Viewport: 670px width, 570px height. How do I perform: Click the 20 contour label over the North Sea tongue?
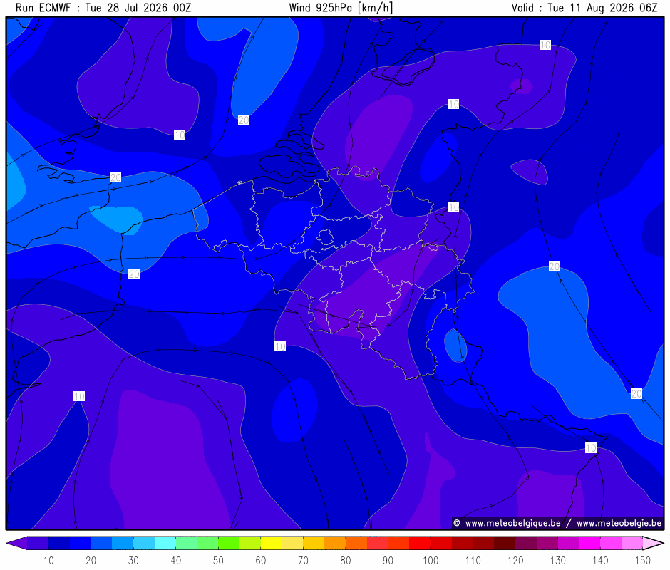click(x=244, y=120)
